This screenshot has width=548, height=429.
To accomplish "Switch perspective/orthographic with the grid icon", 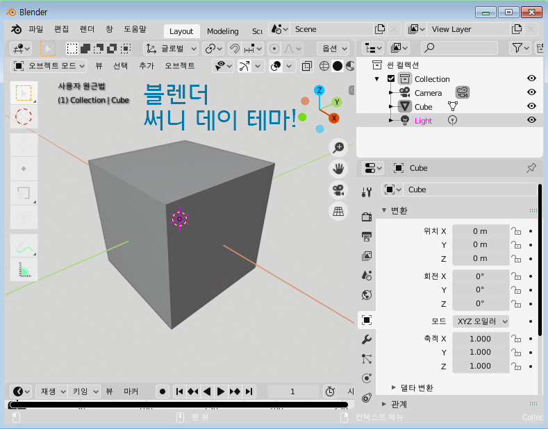I will coord(338,211).
